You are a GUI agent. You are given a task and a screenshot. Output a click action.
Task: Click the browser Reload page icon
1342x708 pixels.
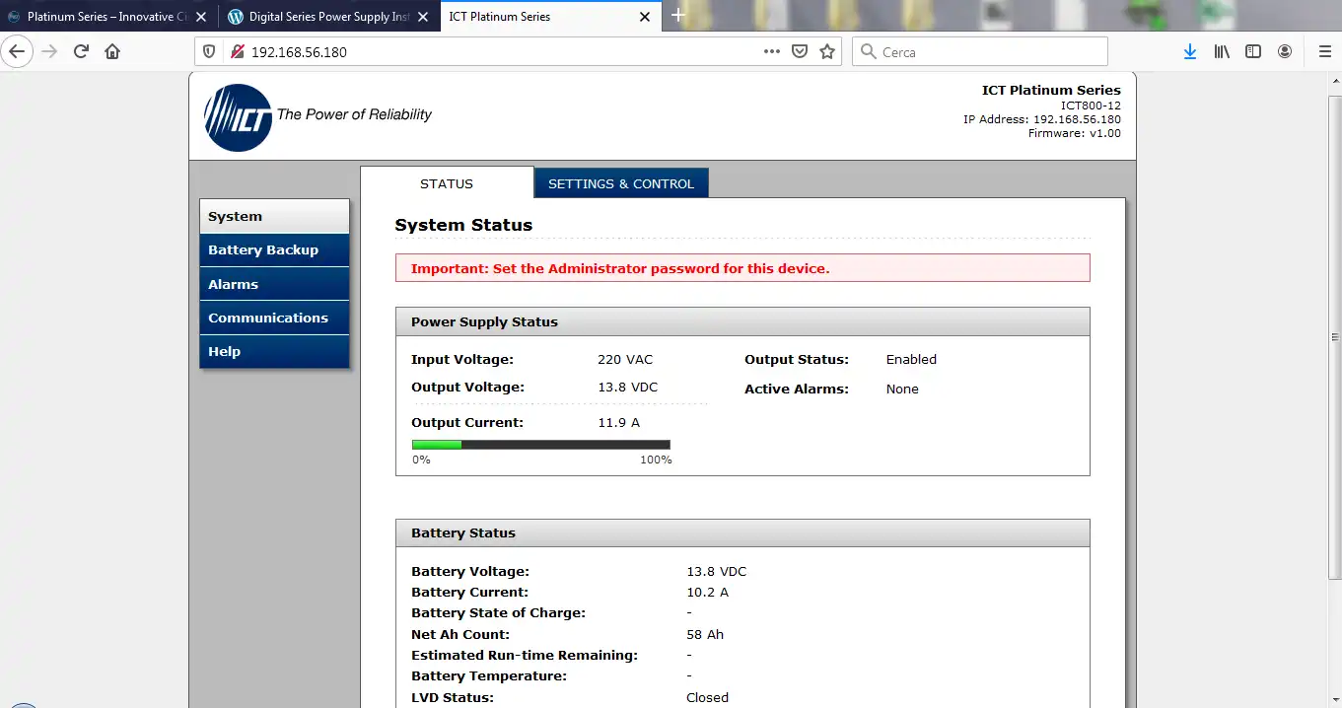pos(82,51)
